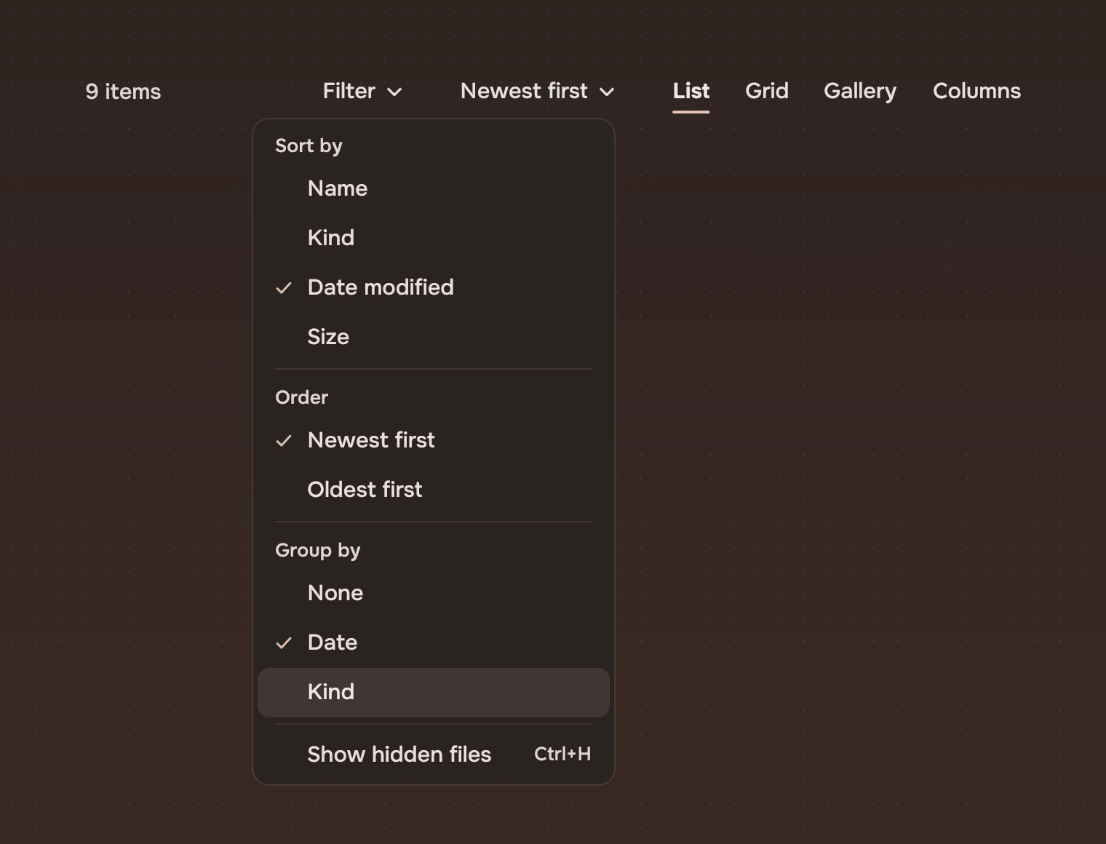Switch to the Gallery view tab
Image resolution: width=1106 pixels, height=844 pixels.
click(x=860, y=91)
